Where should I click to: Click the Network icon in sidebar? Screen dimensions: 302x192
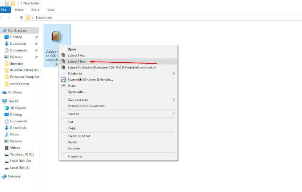point(4,176)
